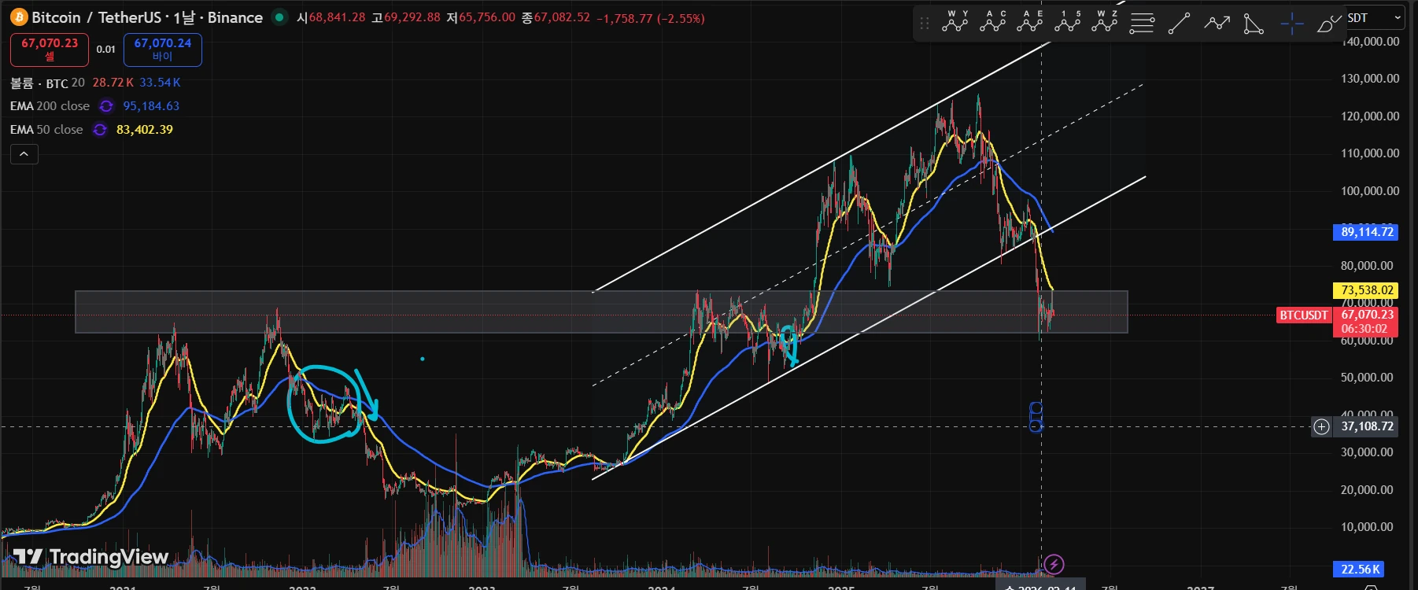Viewport: 1418px width, 590px height.
Task: Select the triangle pattern drawing tool
Action: pos(1254,24)
